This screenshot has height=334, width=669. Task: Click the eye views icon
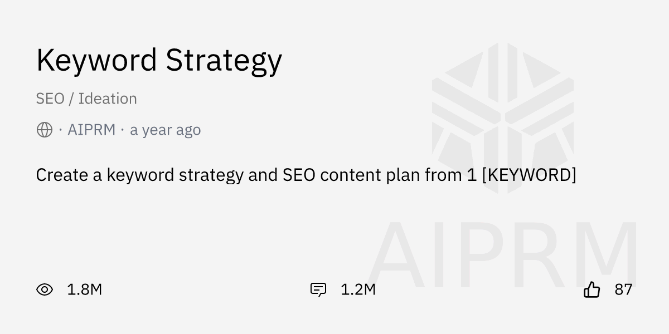[x=45, y=289]
